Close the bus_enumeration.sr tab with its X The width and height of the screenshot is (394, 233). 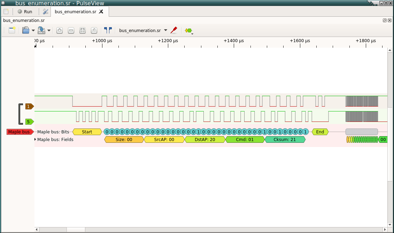click(x=101, y=11)
